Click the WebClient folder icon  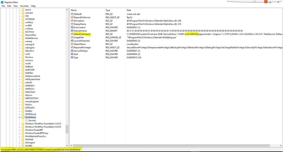tap(23, 92)
